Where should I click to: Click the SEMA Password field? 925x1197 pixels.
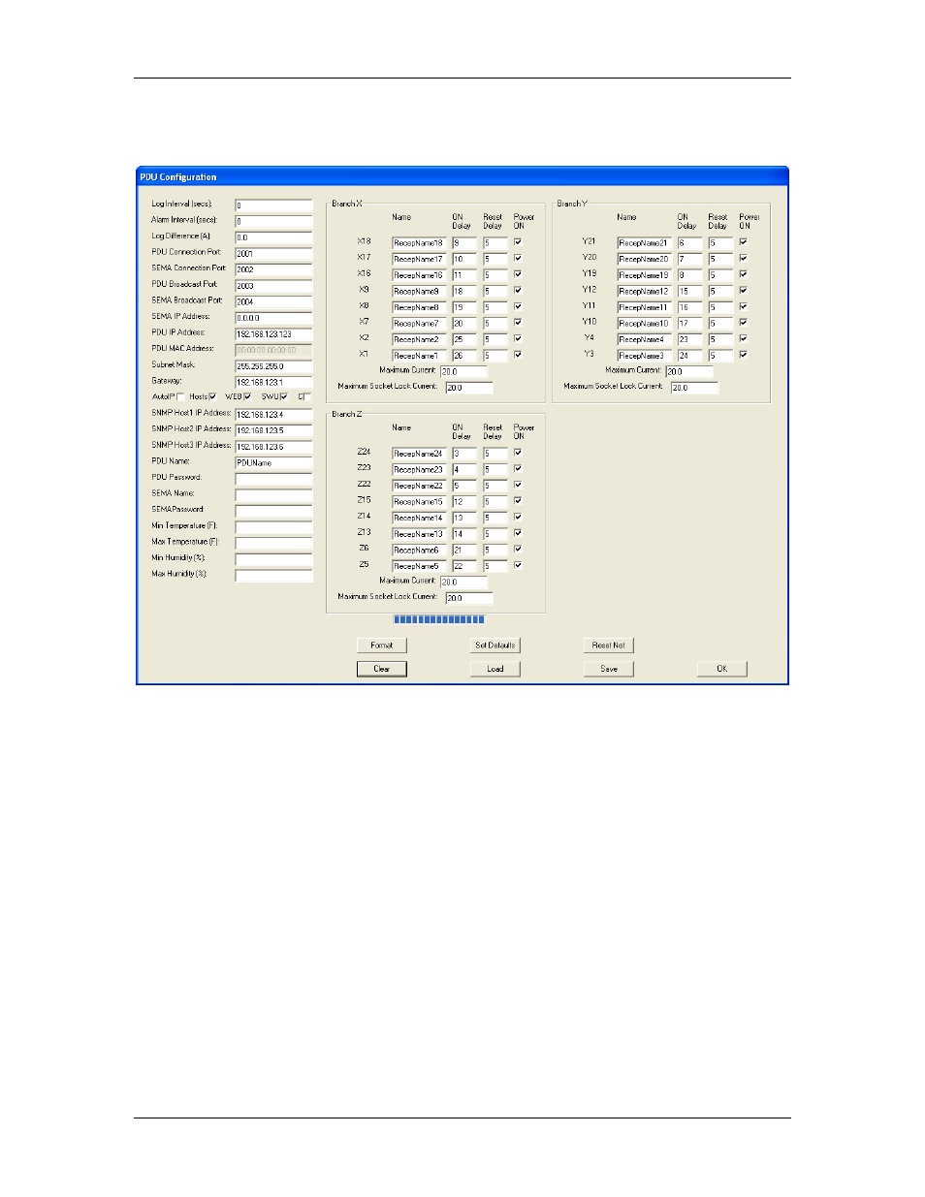pyautogui.click(x=273, y=511)
